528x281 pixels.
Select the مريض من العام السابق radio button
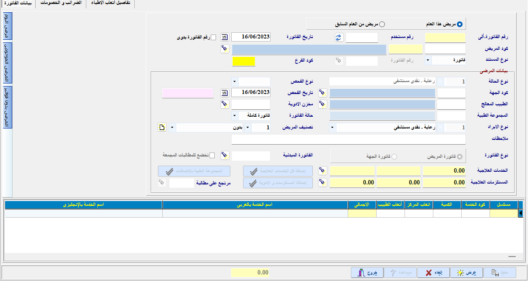(382, 24)
